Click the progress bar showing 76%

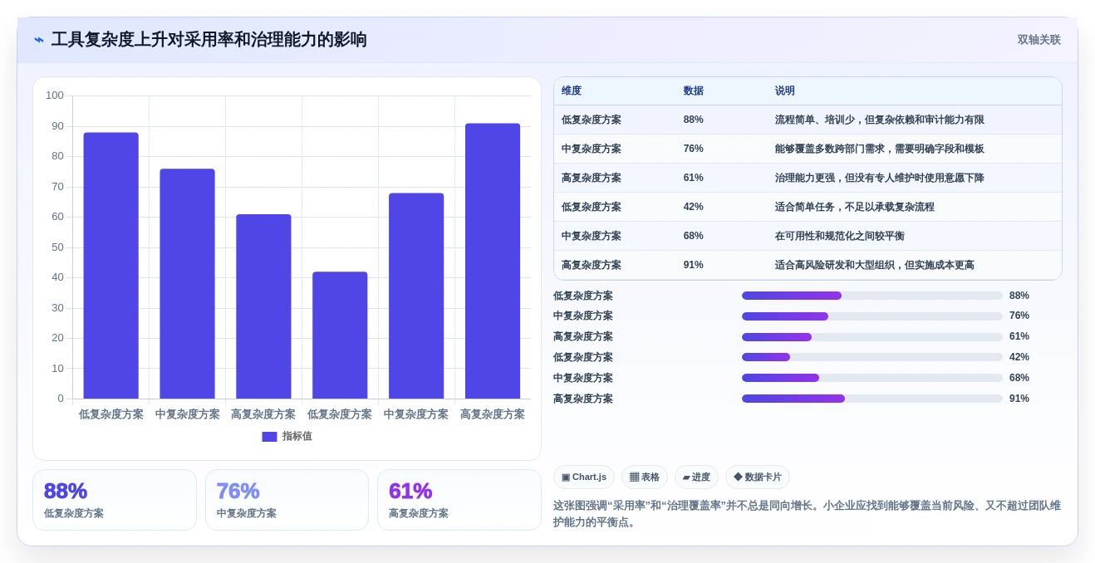[x=872, y=316]
